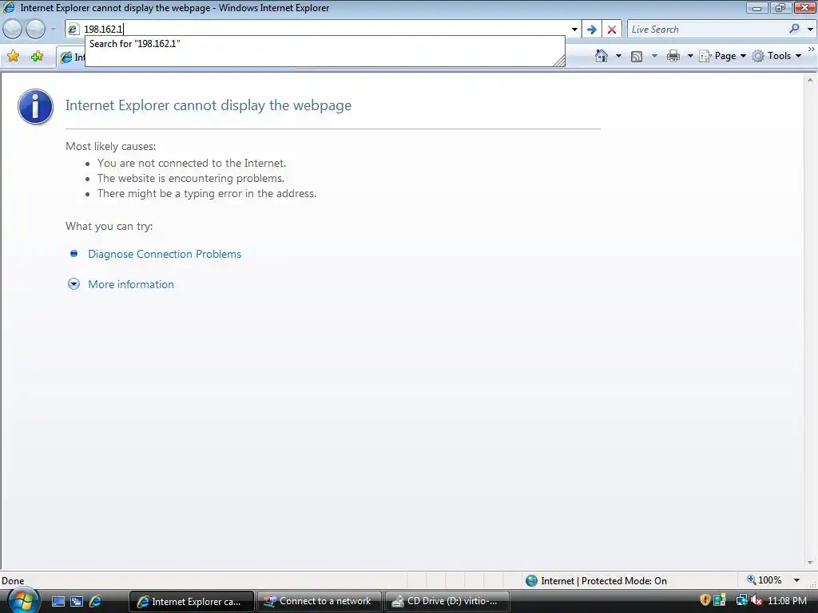The width and height of the screenshot is (818, 613).
Task: Click the vertical scrollbar down arrow
Action: click(810, 563)
